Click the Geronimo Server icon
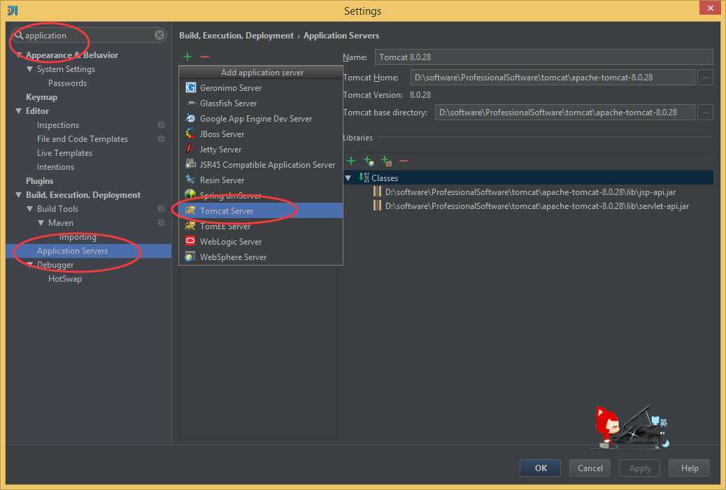The height and width of the screenshot is (490, 726). click(x=190, y=87)
